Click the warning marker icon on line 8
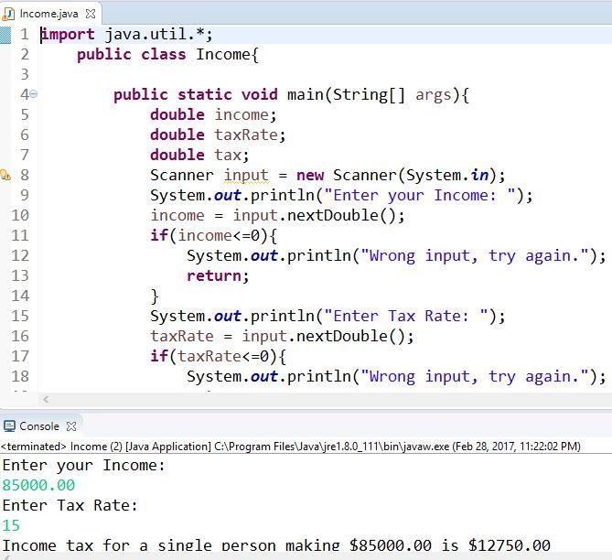Screen dimensions: 612x560 coord(5,175)
